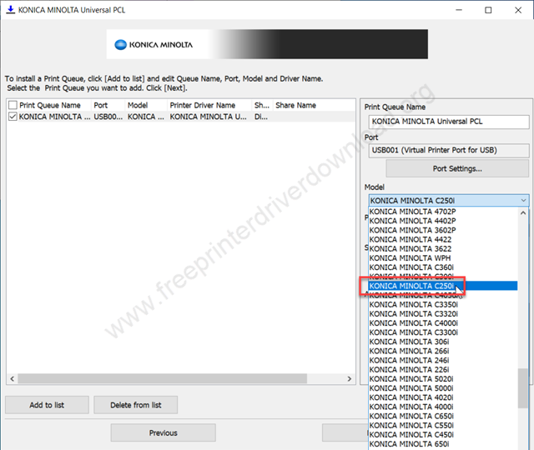This screenshot has height=450, width=534.
Task: Click the Sh... column header
Action: pyautogui.click(x=262, y=105)
